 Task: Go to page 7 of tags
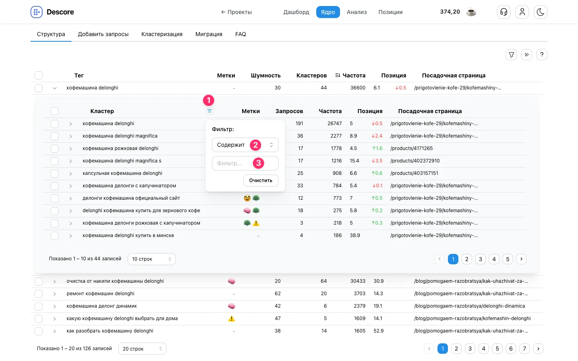click(x=525, y=349)
